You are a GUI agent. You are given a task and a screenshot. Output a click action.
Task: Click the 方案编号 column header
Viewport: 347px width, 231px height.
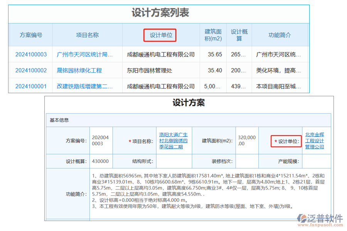coord(30,35)
